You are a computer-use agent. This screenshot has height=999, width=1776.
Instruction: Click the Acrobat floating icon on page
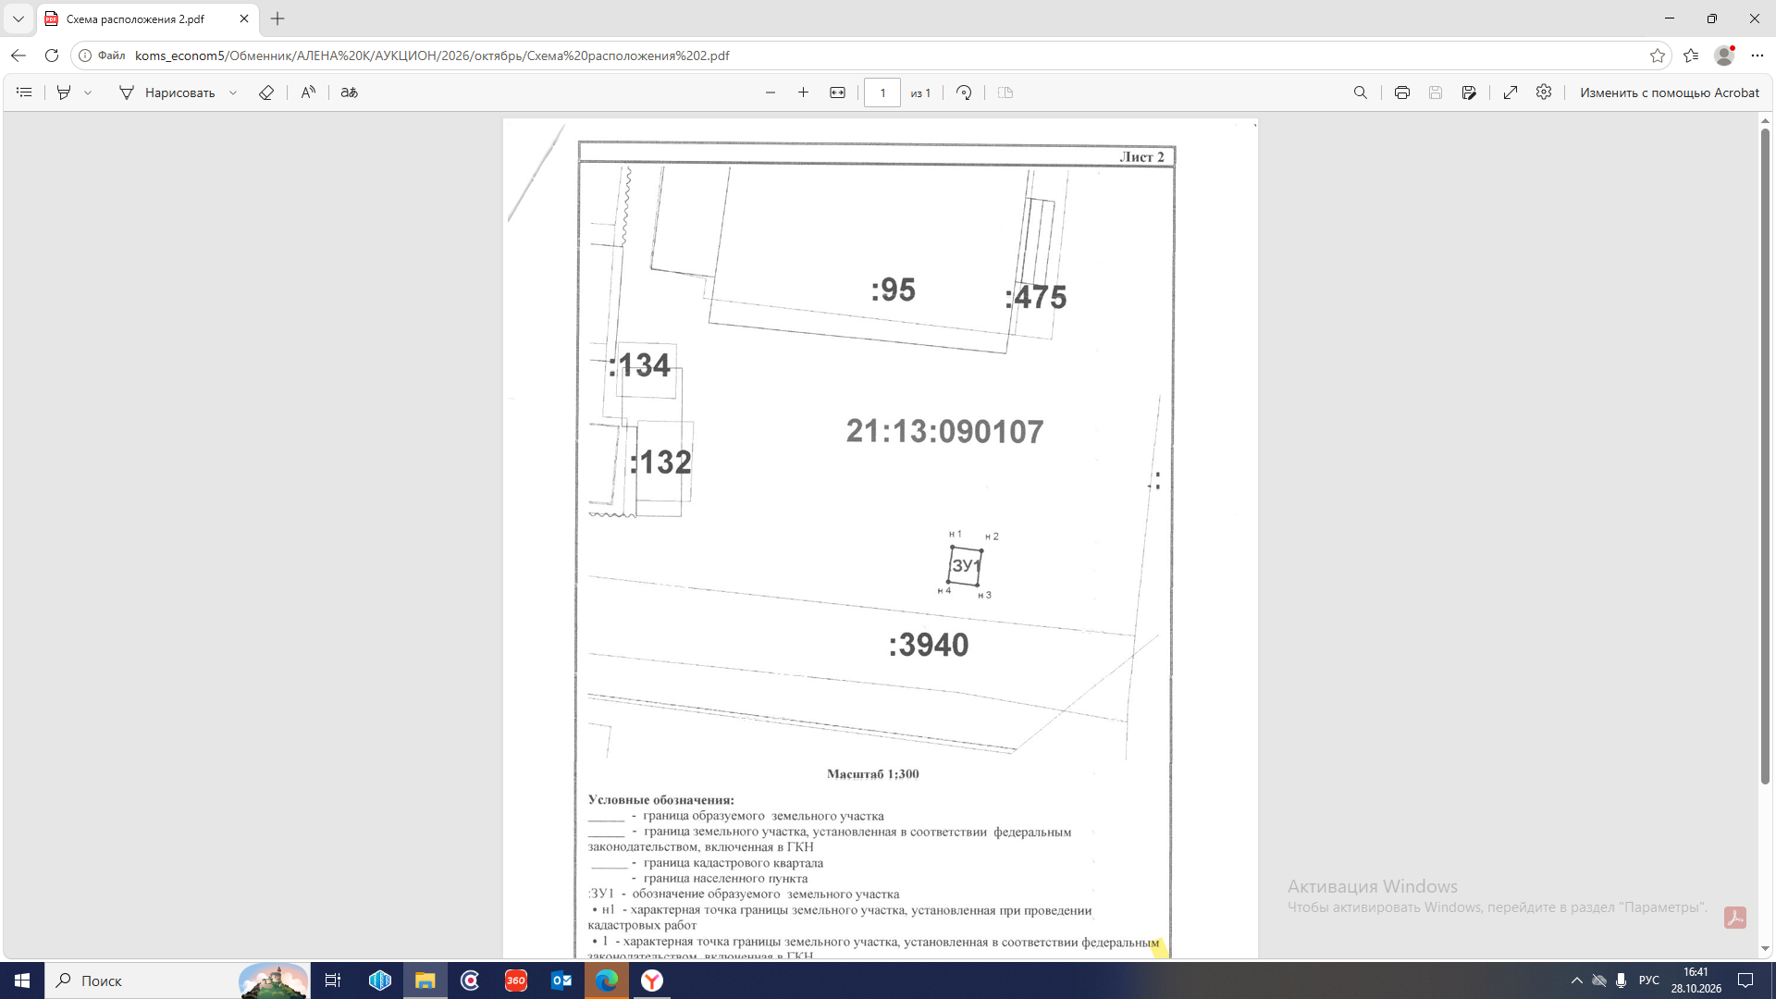click(1735, 918)
